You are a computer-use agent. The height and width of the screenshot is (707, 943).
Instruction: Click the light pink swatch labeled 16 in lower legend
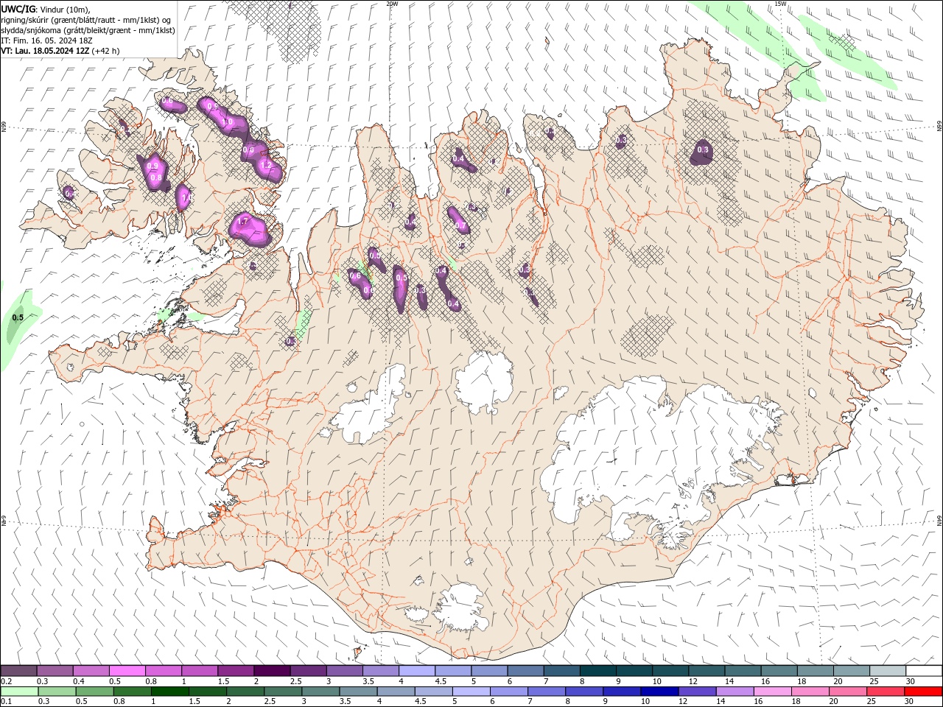point(771,692)
